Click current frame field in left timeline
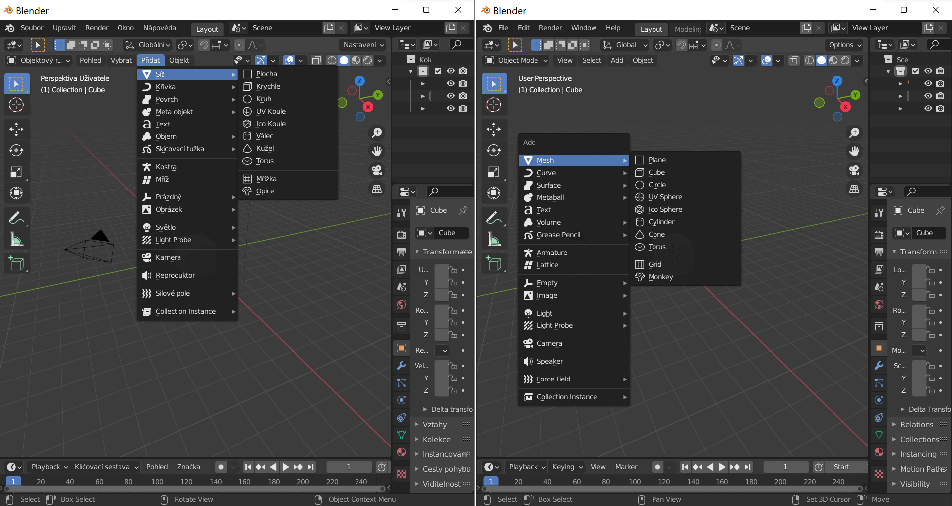 tap(349, 467)
